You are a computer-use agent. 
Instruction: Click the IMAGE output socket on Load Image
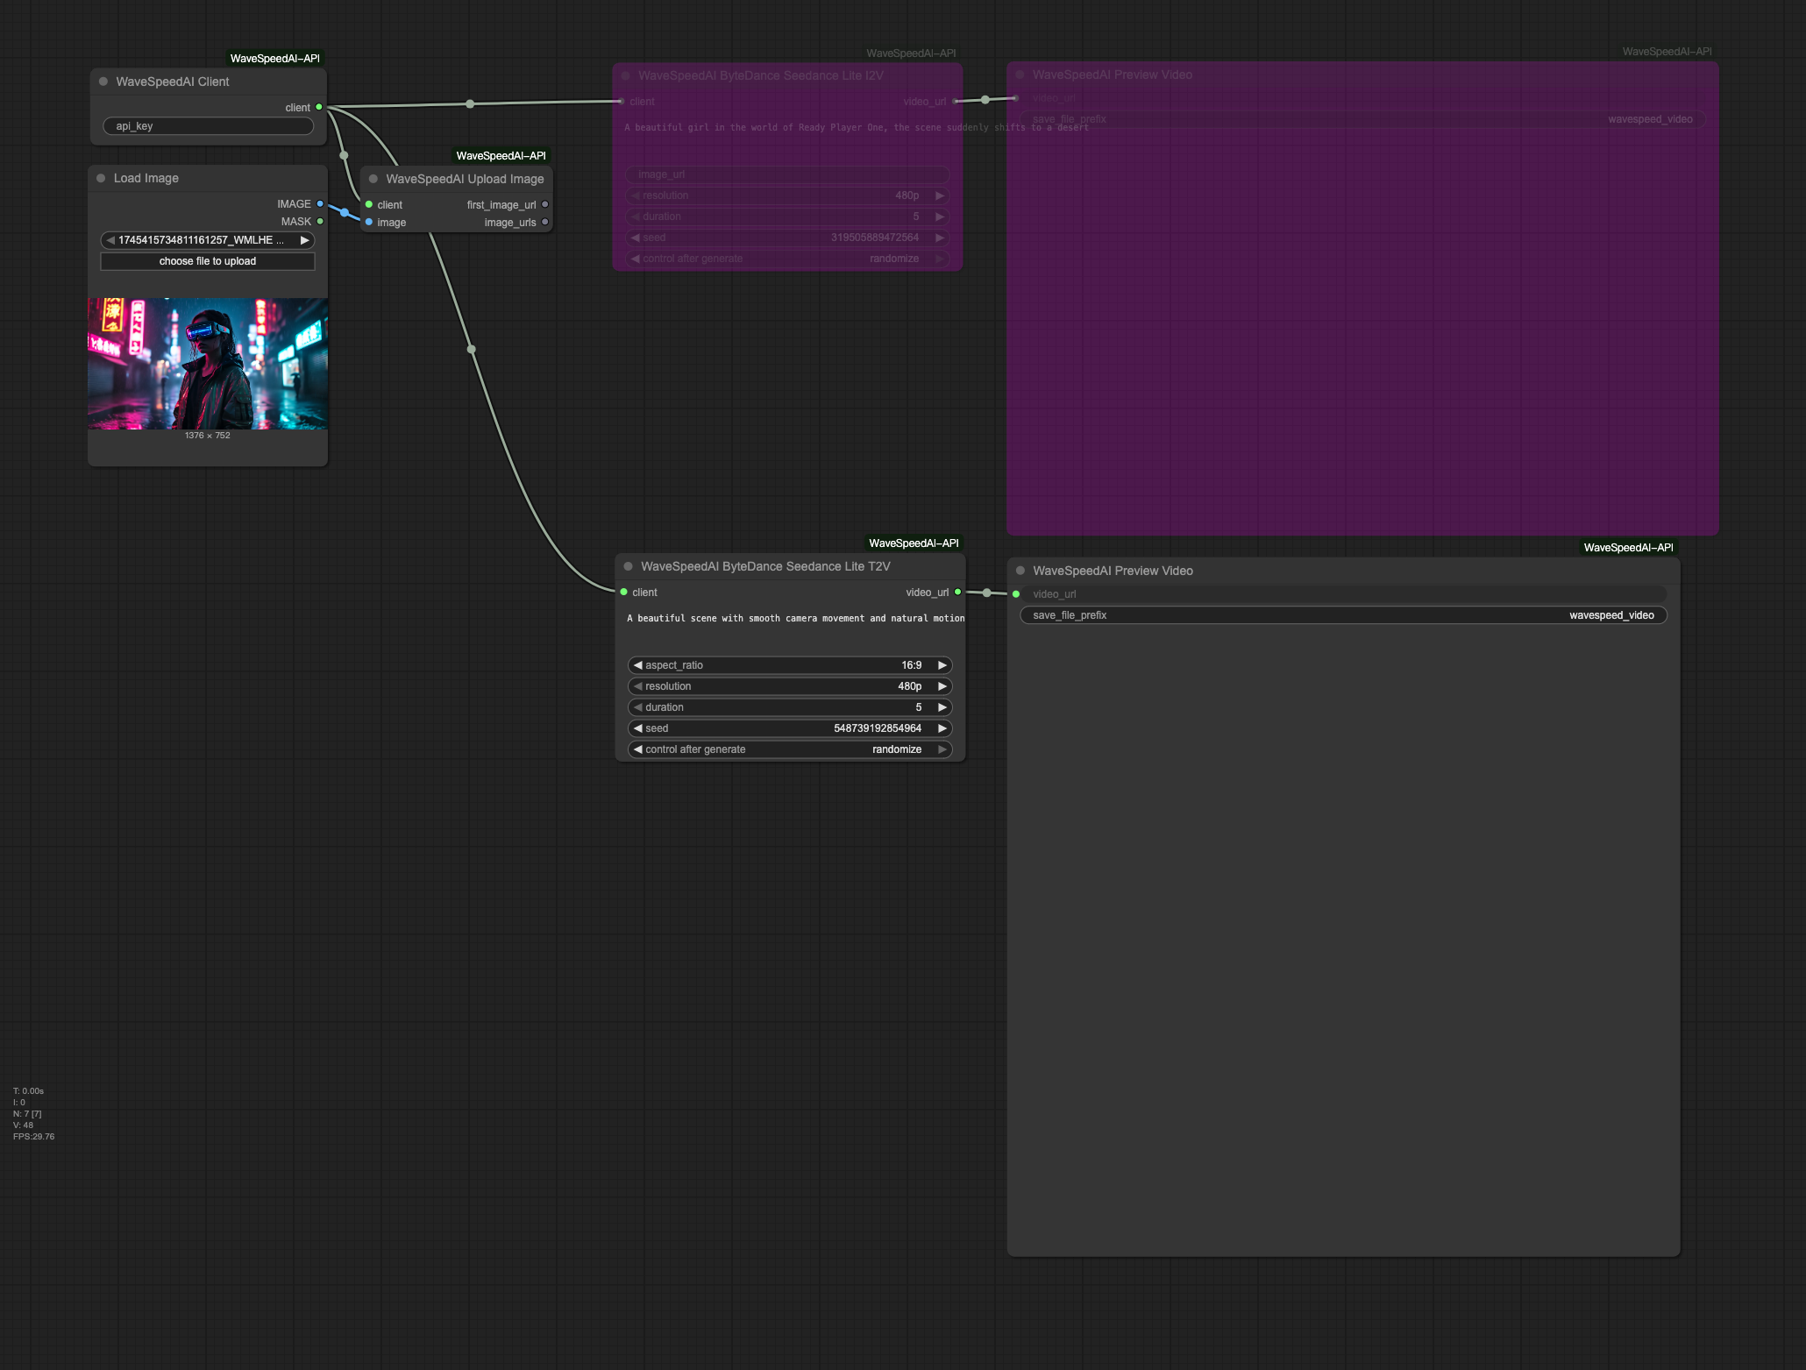tap(318, 203)
